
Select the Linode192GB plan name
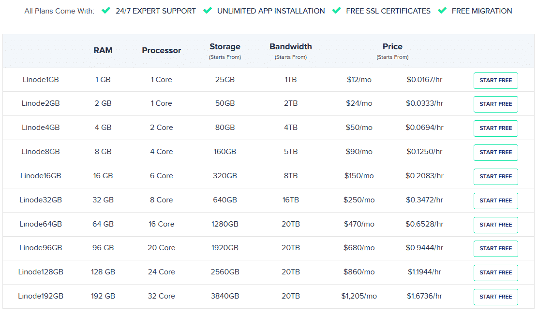(41, 296)
